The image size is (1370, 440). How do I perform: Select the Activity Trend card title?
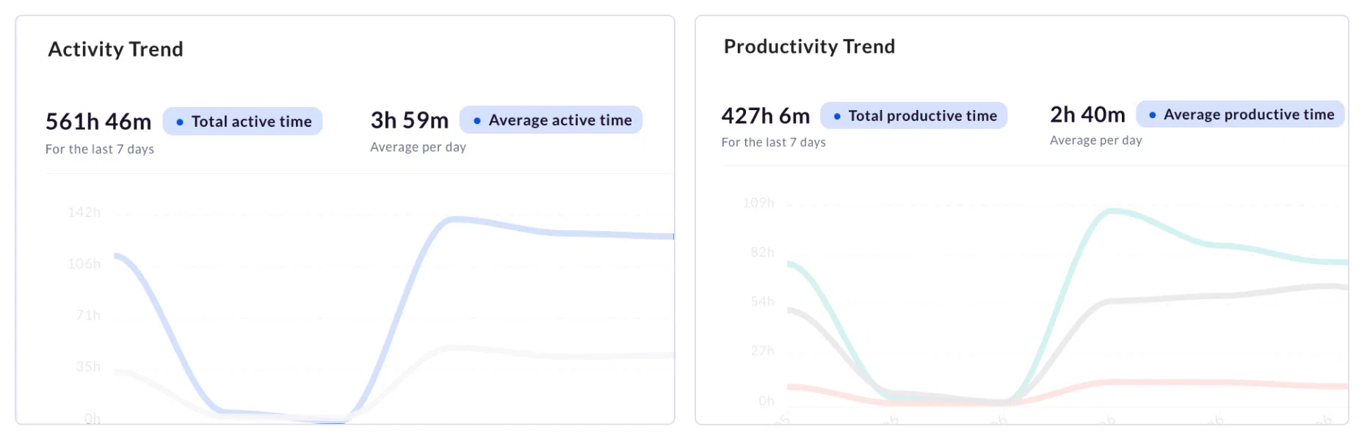115,49
